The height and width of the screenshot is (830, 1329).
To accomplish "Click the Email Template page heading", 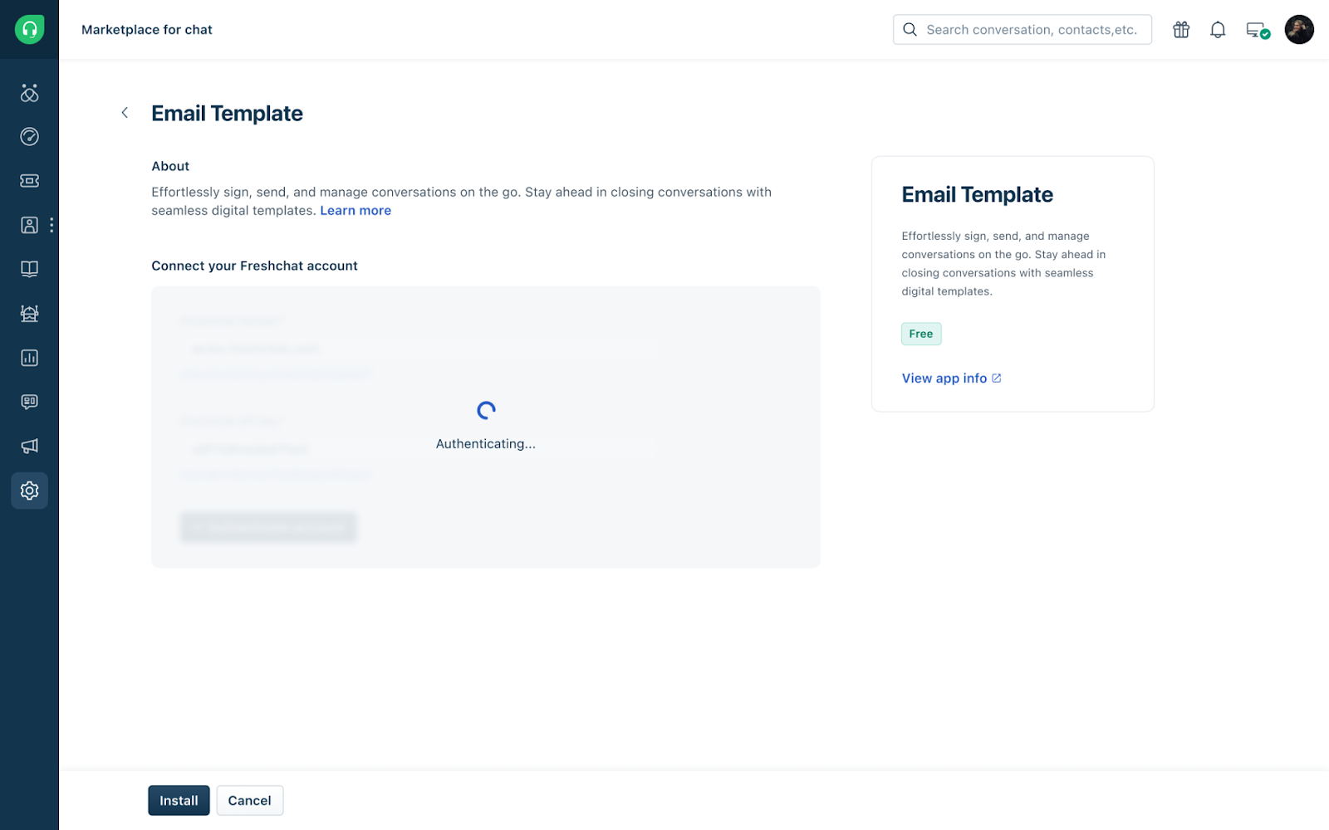I will 227,114.
